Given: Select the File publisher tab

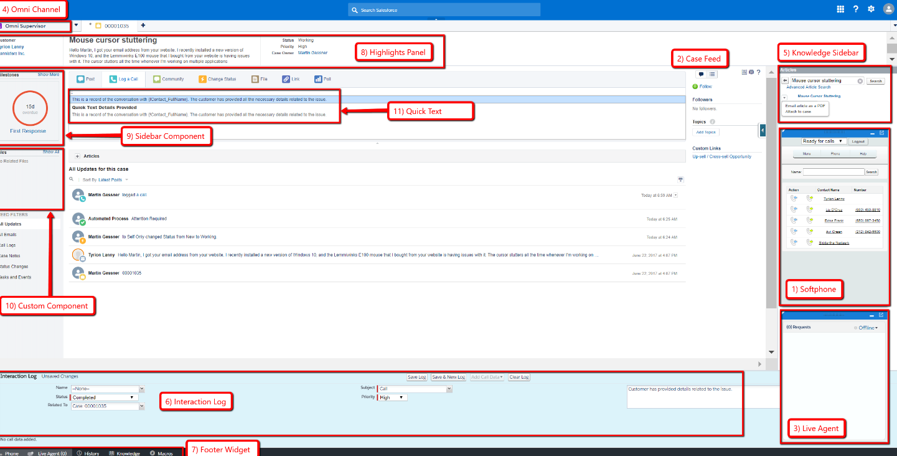Looking at the screenshot, I should tap(260, 79).
